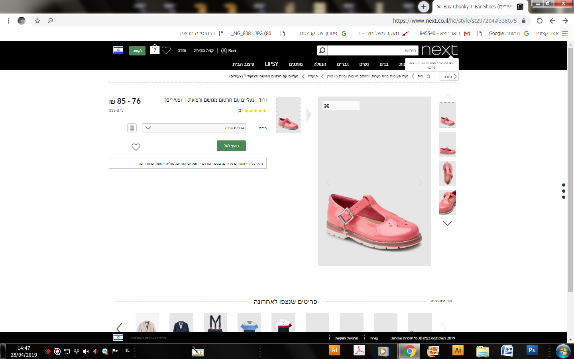This screenshot has height=359, width=574.
Task: Open the beige coat in recently viewed items
Action: [147, 322]
